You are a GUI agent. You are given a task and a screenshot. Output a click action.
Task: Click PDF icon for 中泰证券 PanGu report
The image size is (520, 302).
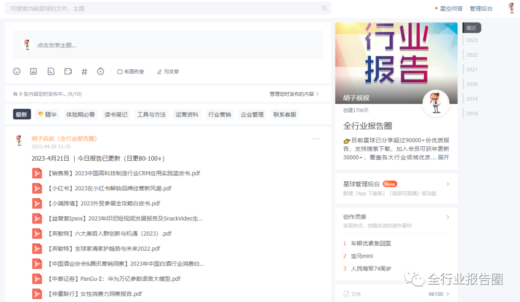pyautogui.click(x=37, y=279)
